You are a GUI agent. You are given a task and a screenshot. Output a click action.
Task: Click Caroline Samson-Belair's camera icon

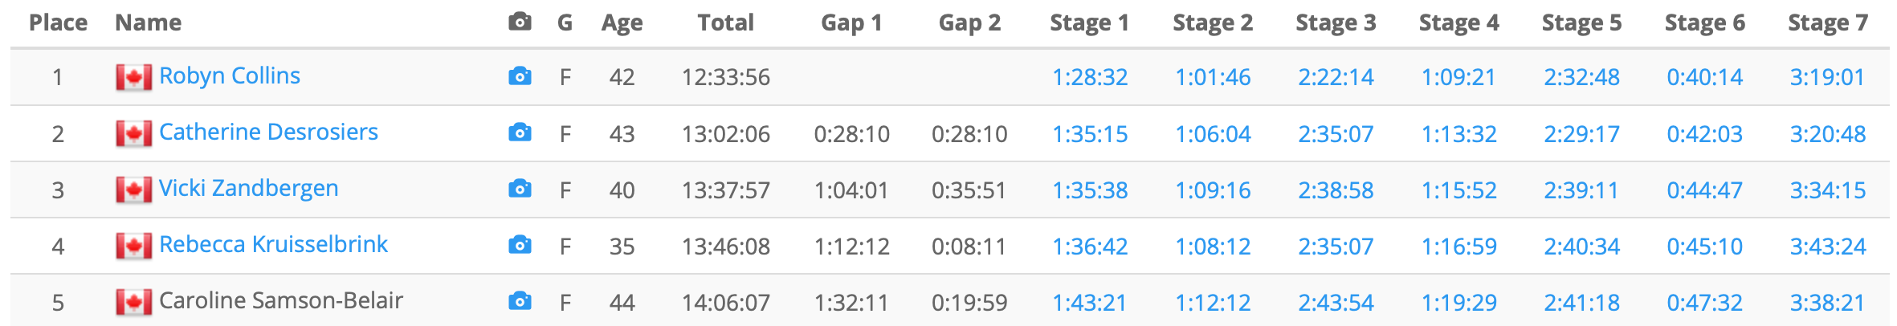click(x=520, y=301)
